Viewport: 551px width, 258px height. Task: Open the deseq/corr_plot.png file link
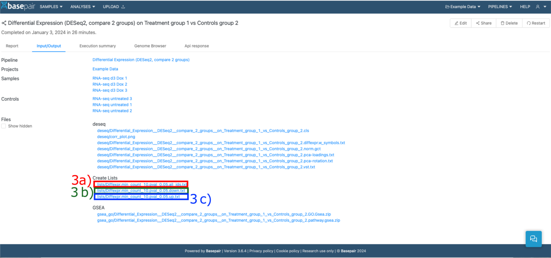click(116, 137)
